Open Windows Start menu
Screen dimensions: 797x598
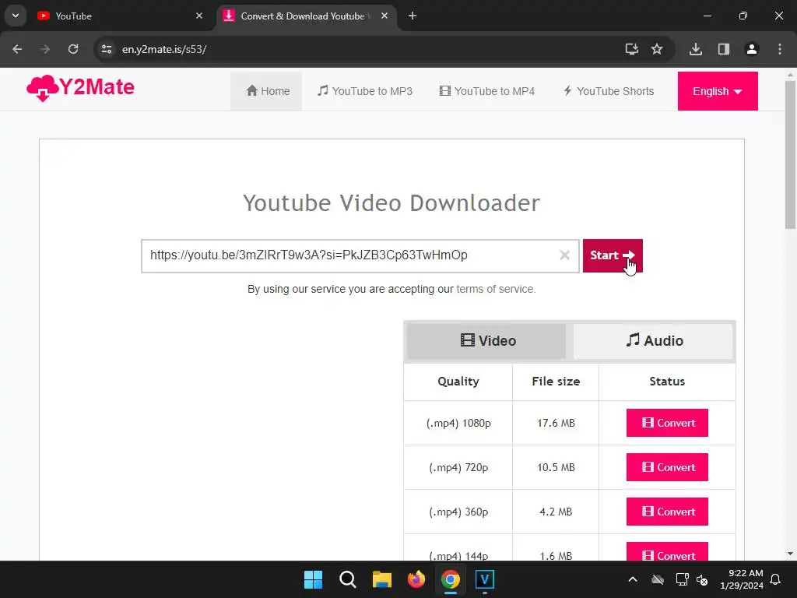(x=313, y=579)
